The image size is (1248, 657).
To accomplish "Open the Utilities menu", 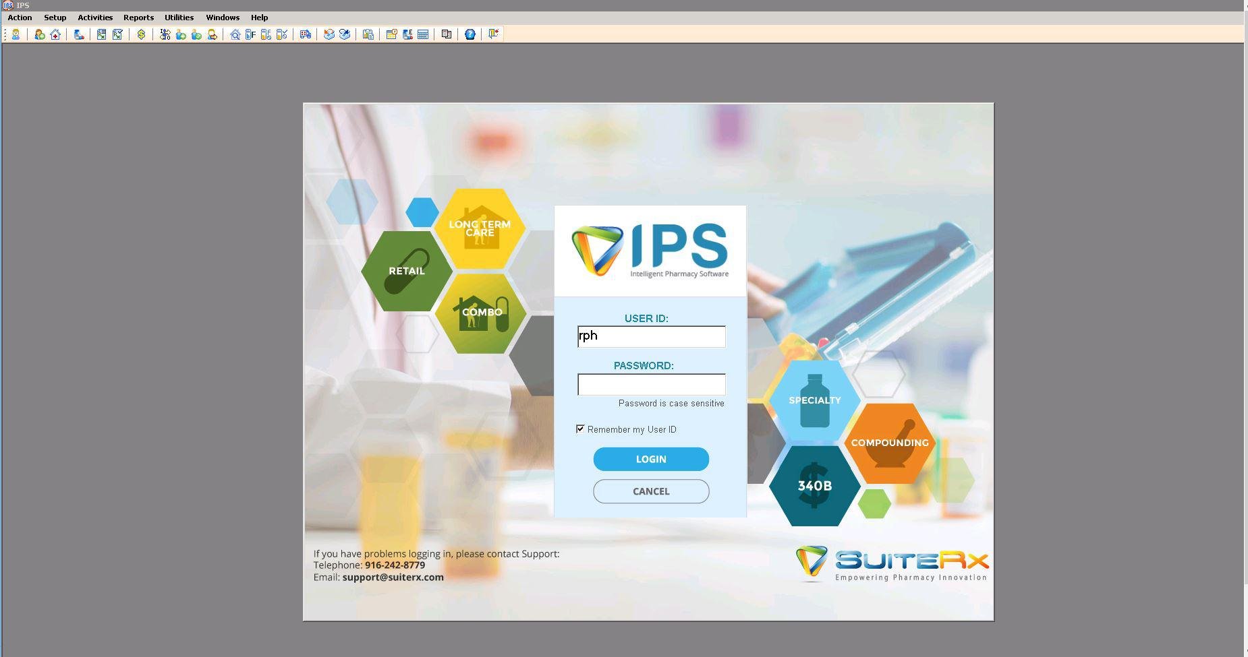I will (179, 18).
